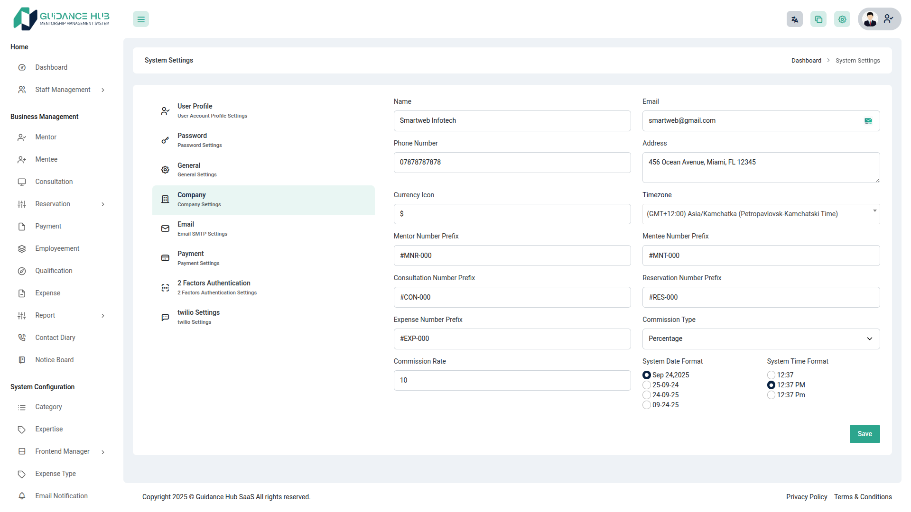Switch to the Email SMTP Settings tab
The image size is (911, 512).
pyautogui.click(x=202, y=229)
